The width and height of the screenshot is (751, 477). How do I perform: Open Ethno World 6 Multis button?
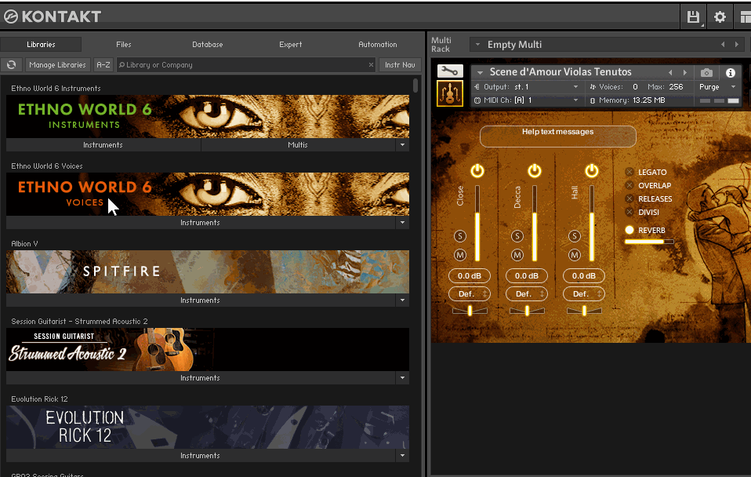point(298,145)
